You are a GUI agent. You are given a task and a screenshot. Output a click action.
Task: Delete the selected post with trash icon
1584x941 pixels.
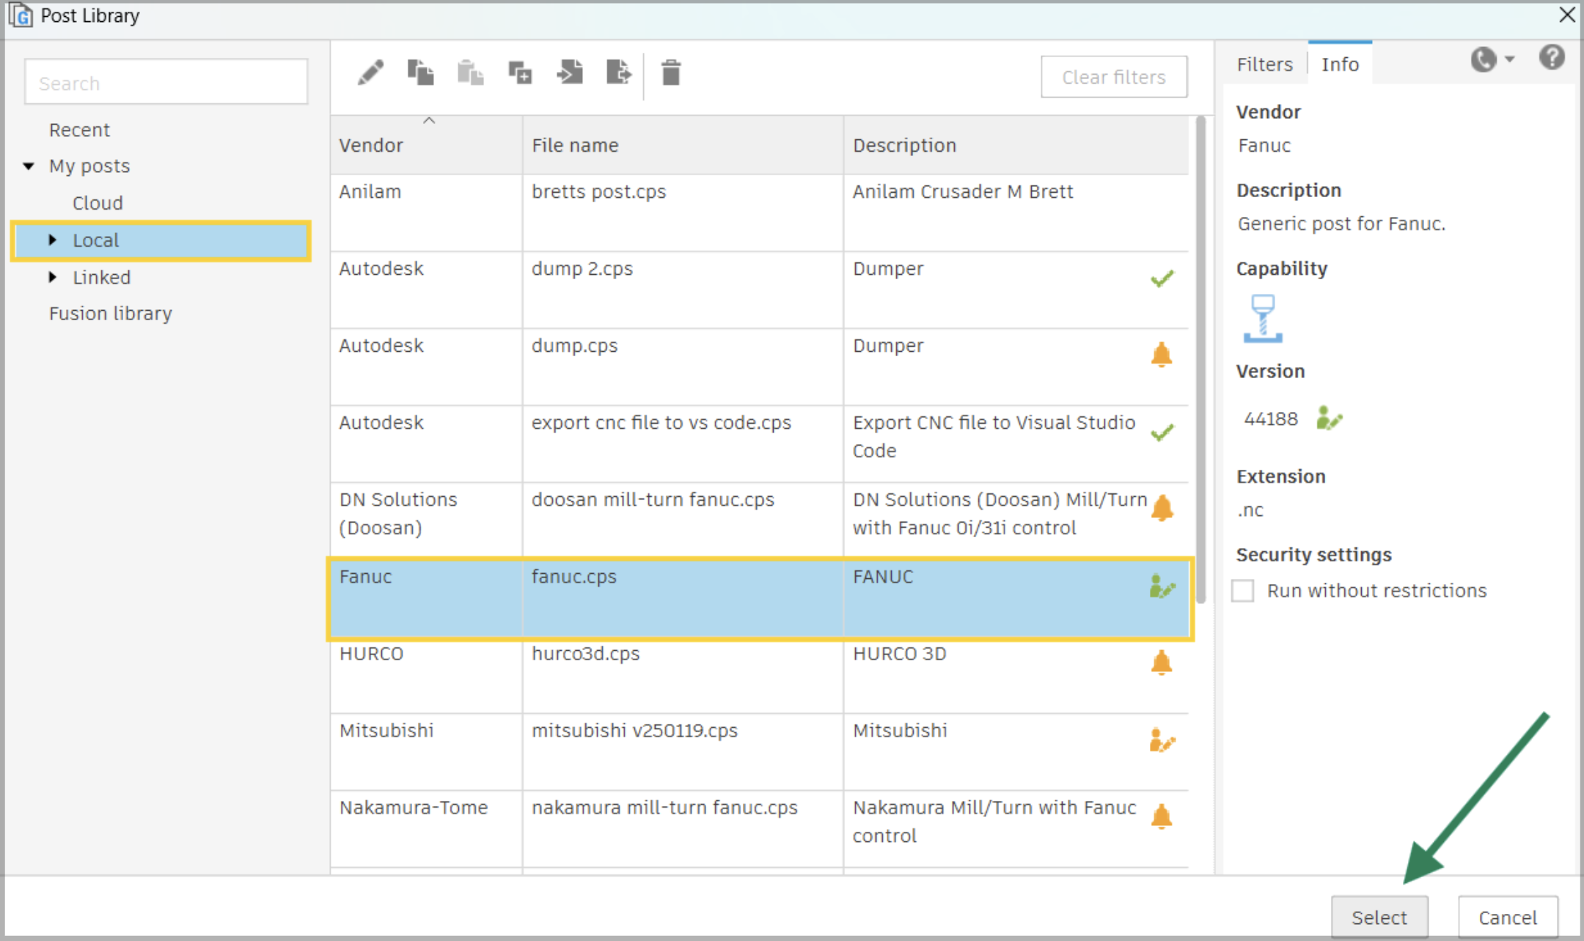click(671, 73)
